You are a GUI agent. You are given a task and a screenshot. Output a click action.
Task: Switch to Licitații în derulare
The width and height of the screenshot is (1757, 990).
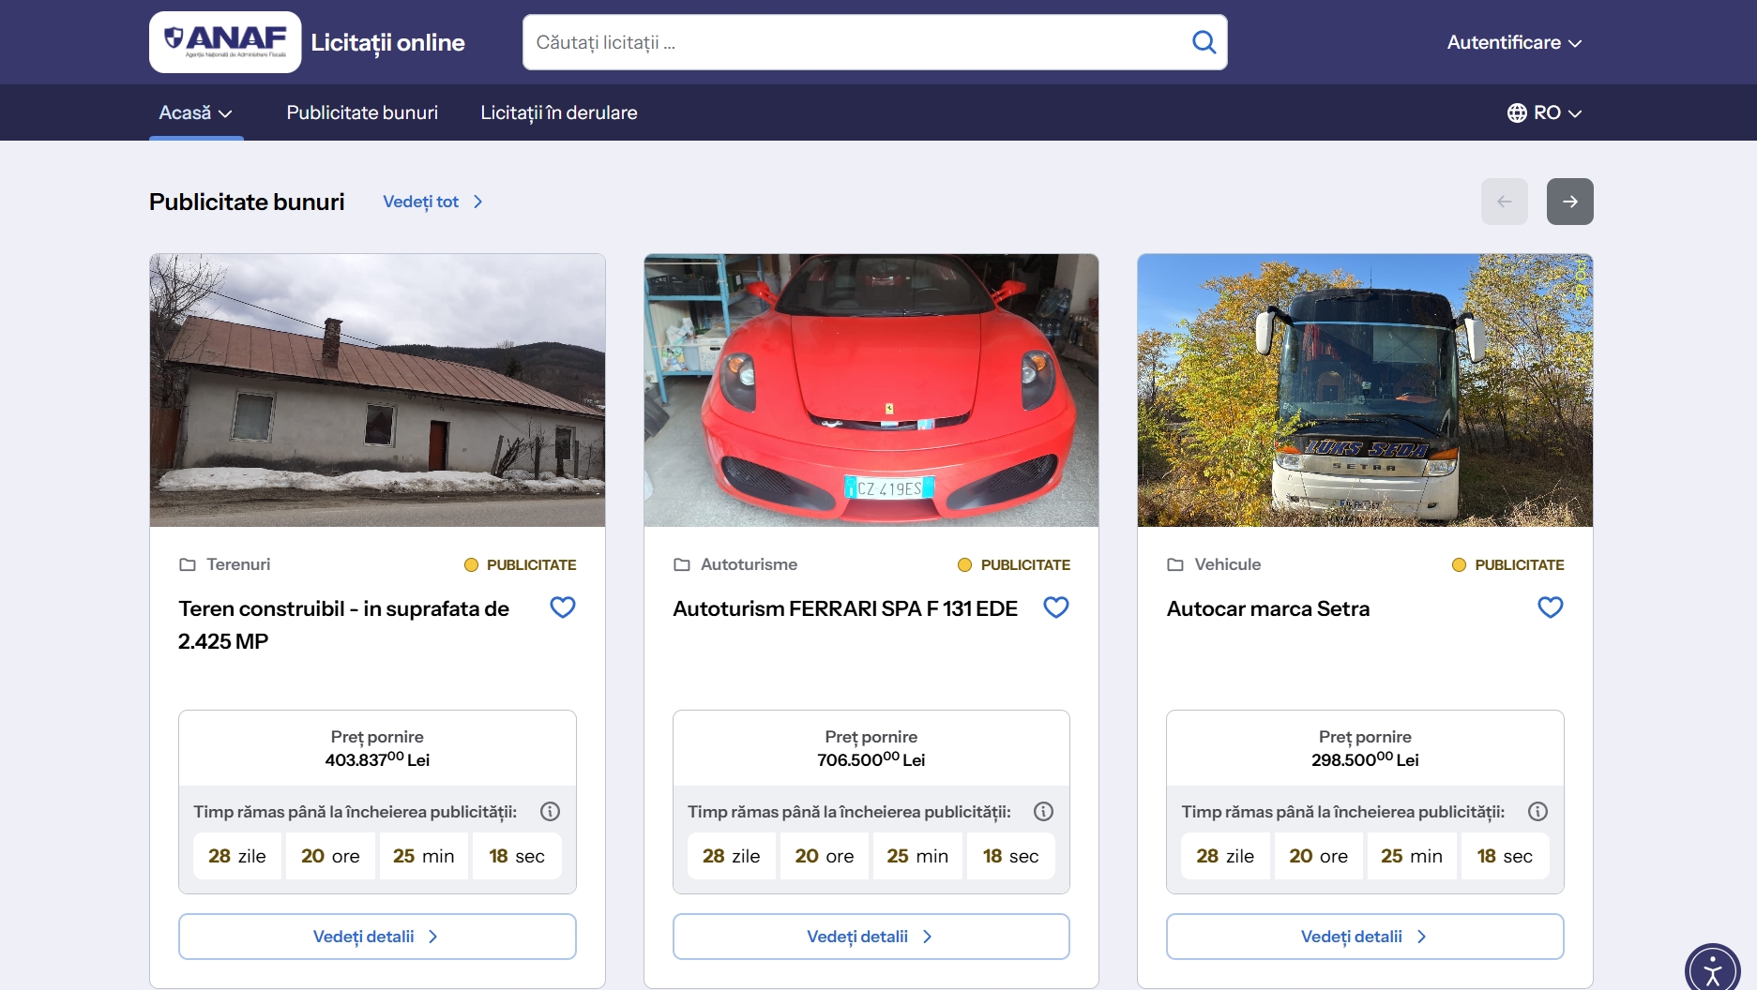(558, 112)
